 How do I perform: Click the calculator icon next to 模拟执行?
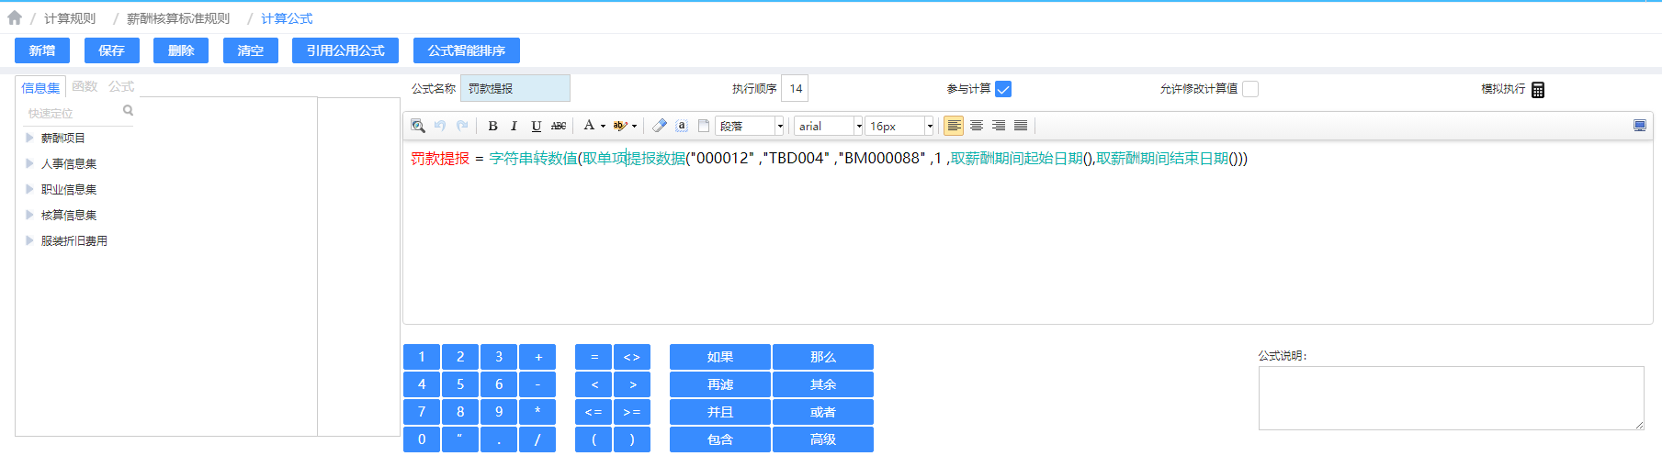tap(1538, 89)
